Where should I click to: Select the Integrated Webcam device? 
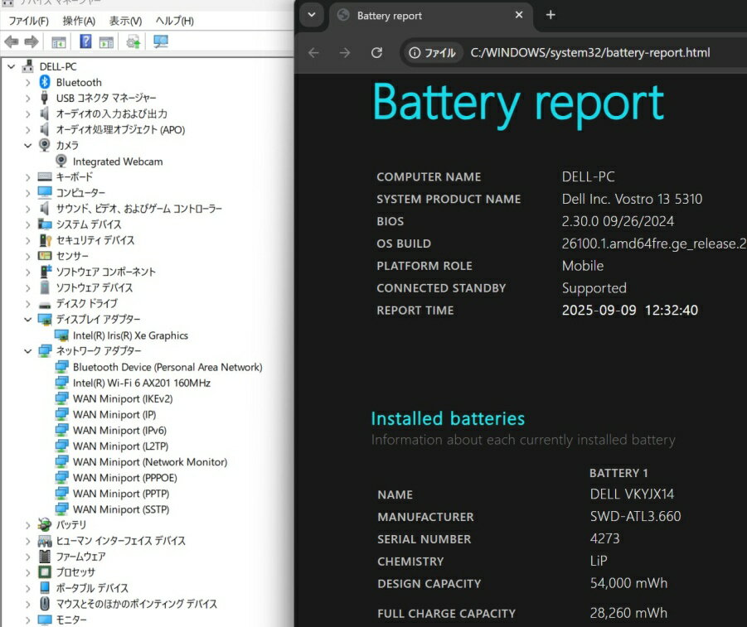(117, 162)
